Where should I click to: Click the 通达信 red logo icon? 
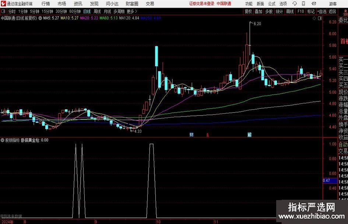tap(3, 4)
